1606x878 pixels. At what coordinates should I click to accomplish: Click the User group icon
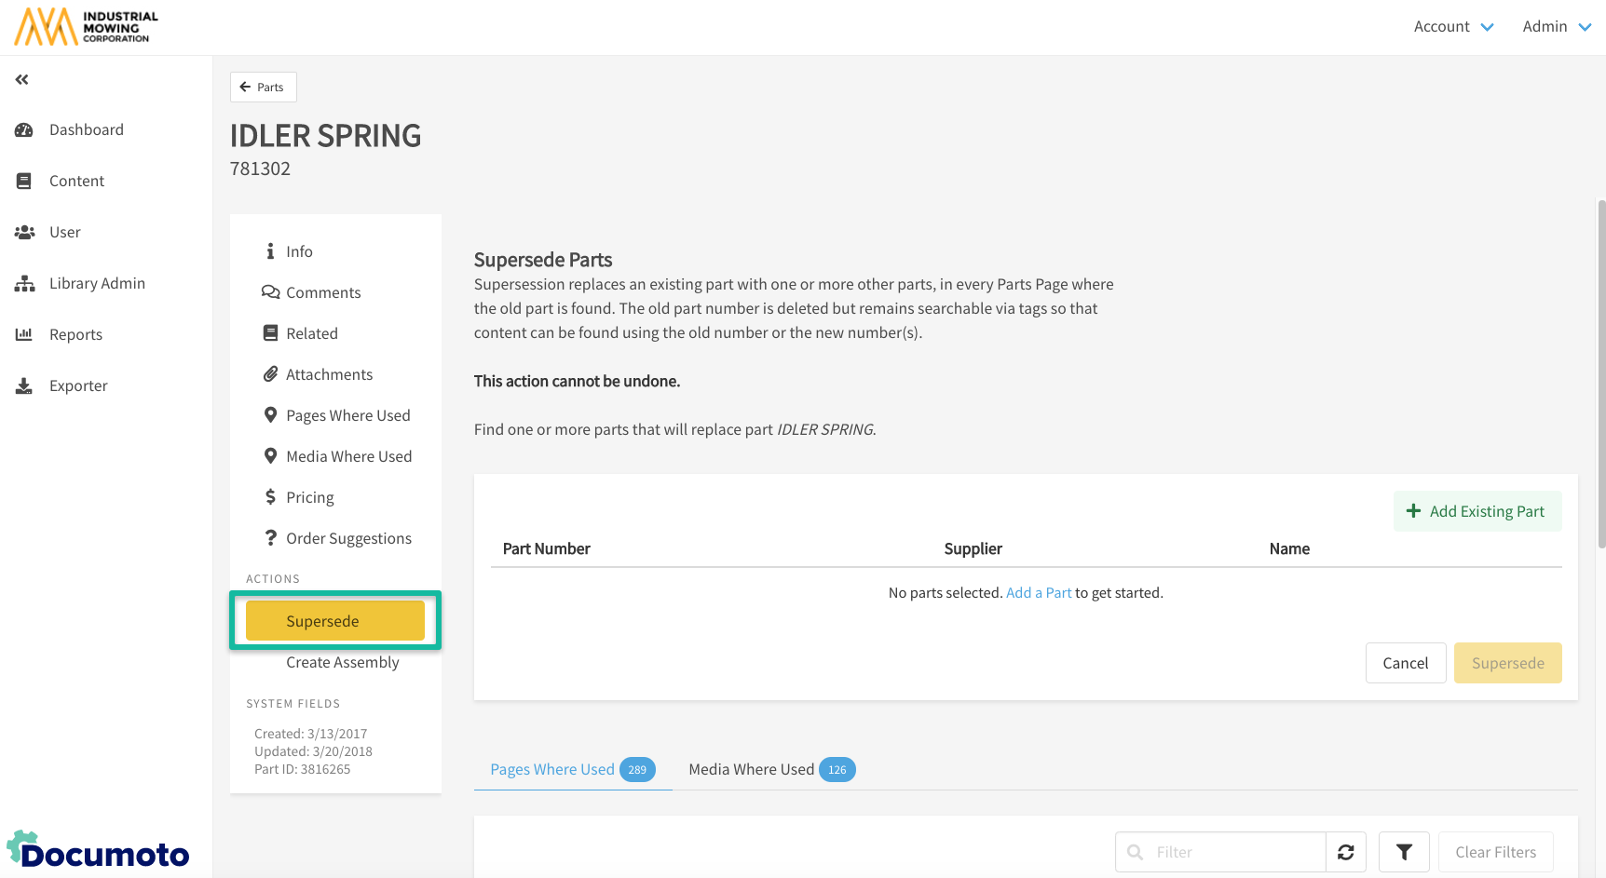[x=24, y=233]
